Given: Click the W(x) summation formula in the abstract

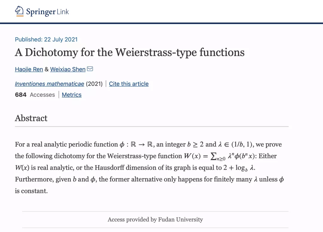Looking at the screenshot, I should (x=219, y=156).
